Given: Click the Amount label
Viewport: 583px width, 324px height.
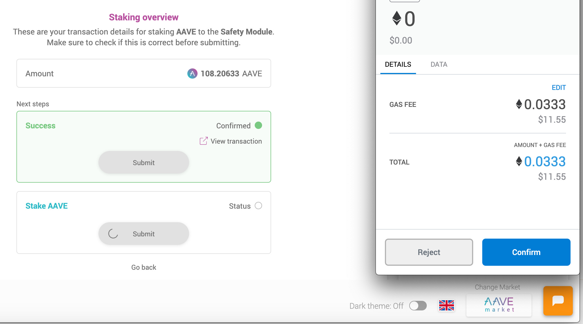Looking at the screenshot, I should tap(39, 74).
